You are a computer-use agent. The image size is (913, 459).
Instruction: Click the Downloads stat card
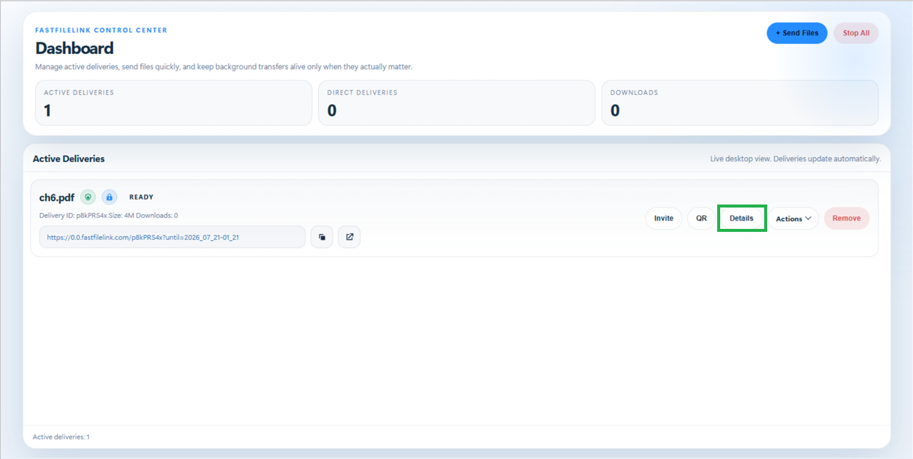click(740, 103)
